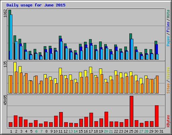Click day 1 on the x-axis

(11, 131)
